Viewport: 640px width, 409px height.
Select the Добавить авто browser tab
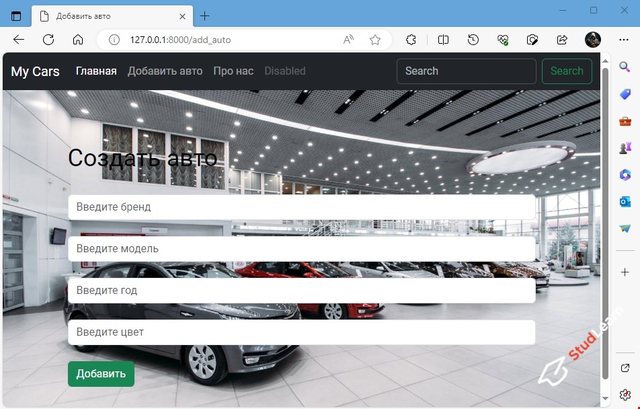tap(112, 16)
